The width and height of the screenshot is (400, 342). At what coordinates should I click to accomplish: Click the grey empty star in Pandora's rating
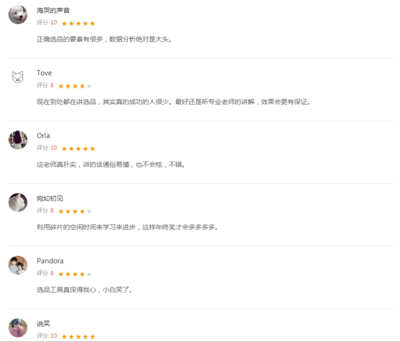tap(89, 274)
